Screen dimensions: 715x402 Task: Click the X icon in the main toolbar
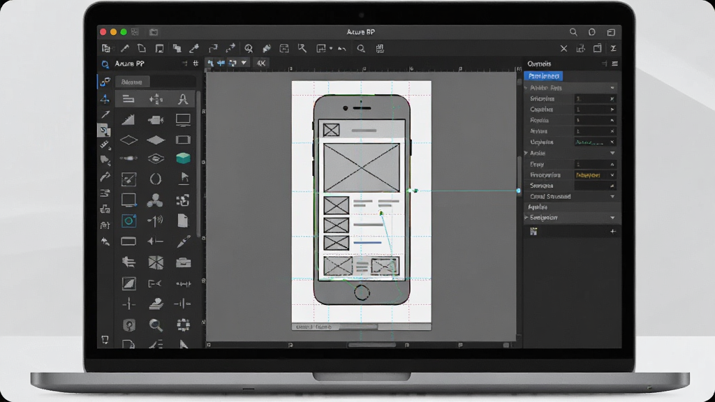[x=563, y=48]
